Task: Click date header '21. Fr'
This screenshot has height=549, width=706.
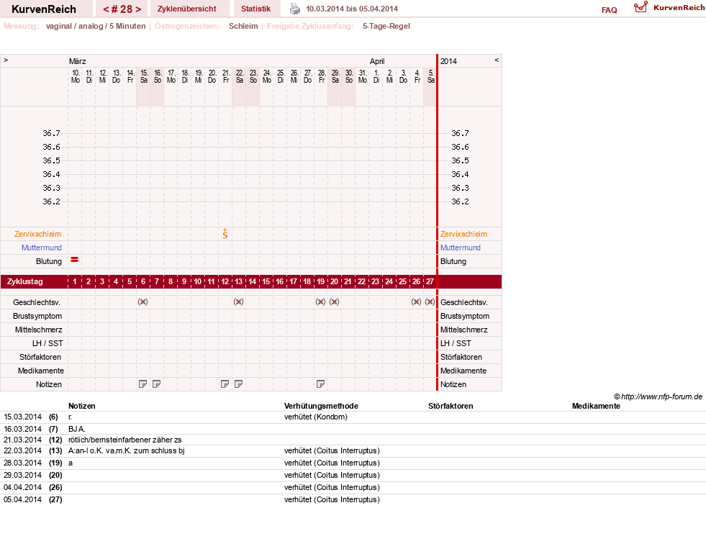Action: (225, 76)
